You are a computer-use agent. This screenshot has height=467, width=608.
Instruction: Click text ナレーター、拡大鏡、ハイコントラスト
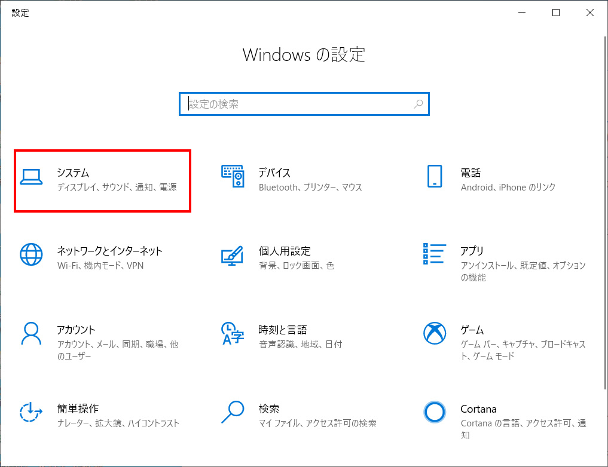tap(118, 423)
